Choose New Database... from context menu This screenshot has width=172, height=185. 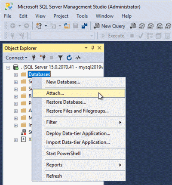pos(79,82)
